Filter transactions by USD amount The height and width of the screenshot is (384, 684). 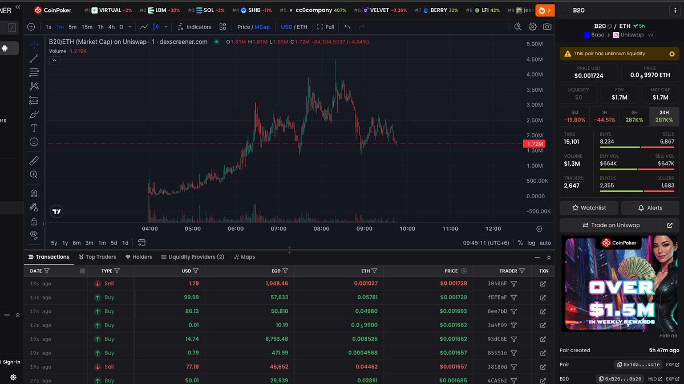pyautogui.click(x=196, y=271)
